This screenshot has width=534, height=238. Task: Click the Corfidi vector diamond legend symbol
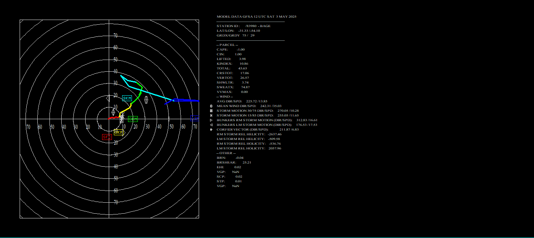point(212,129)
